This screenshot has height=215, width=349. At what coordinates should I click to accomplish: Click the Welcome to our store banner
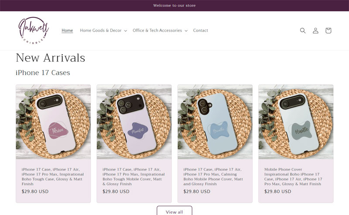[x=174, y=6]
